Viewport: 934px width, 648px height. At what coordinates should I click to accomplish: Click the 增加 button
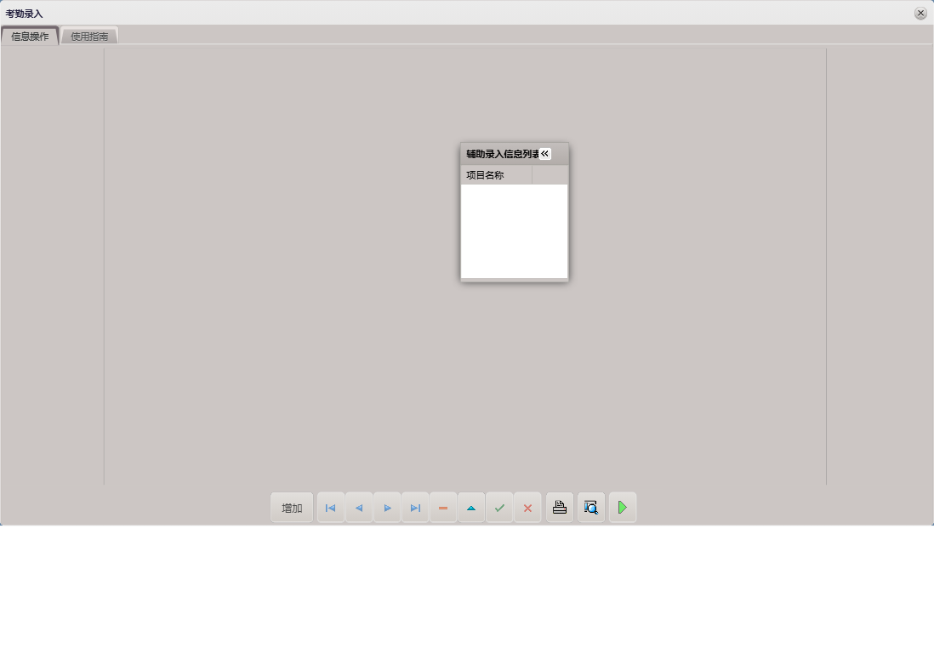tap(292, 508)
